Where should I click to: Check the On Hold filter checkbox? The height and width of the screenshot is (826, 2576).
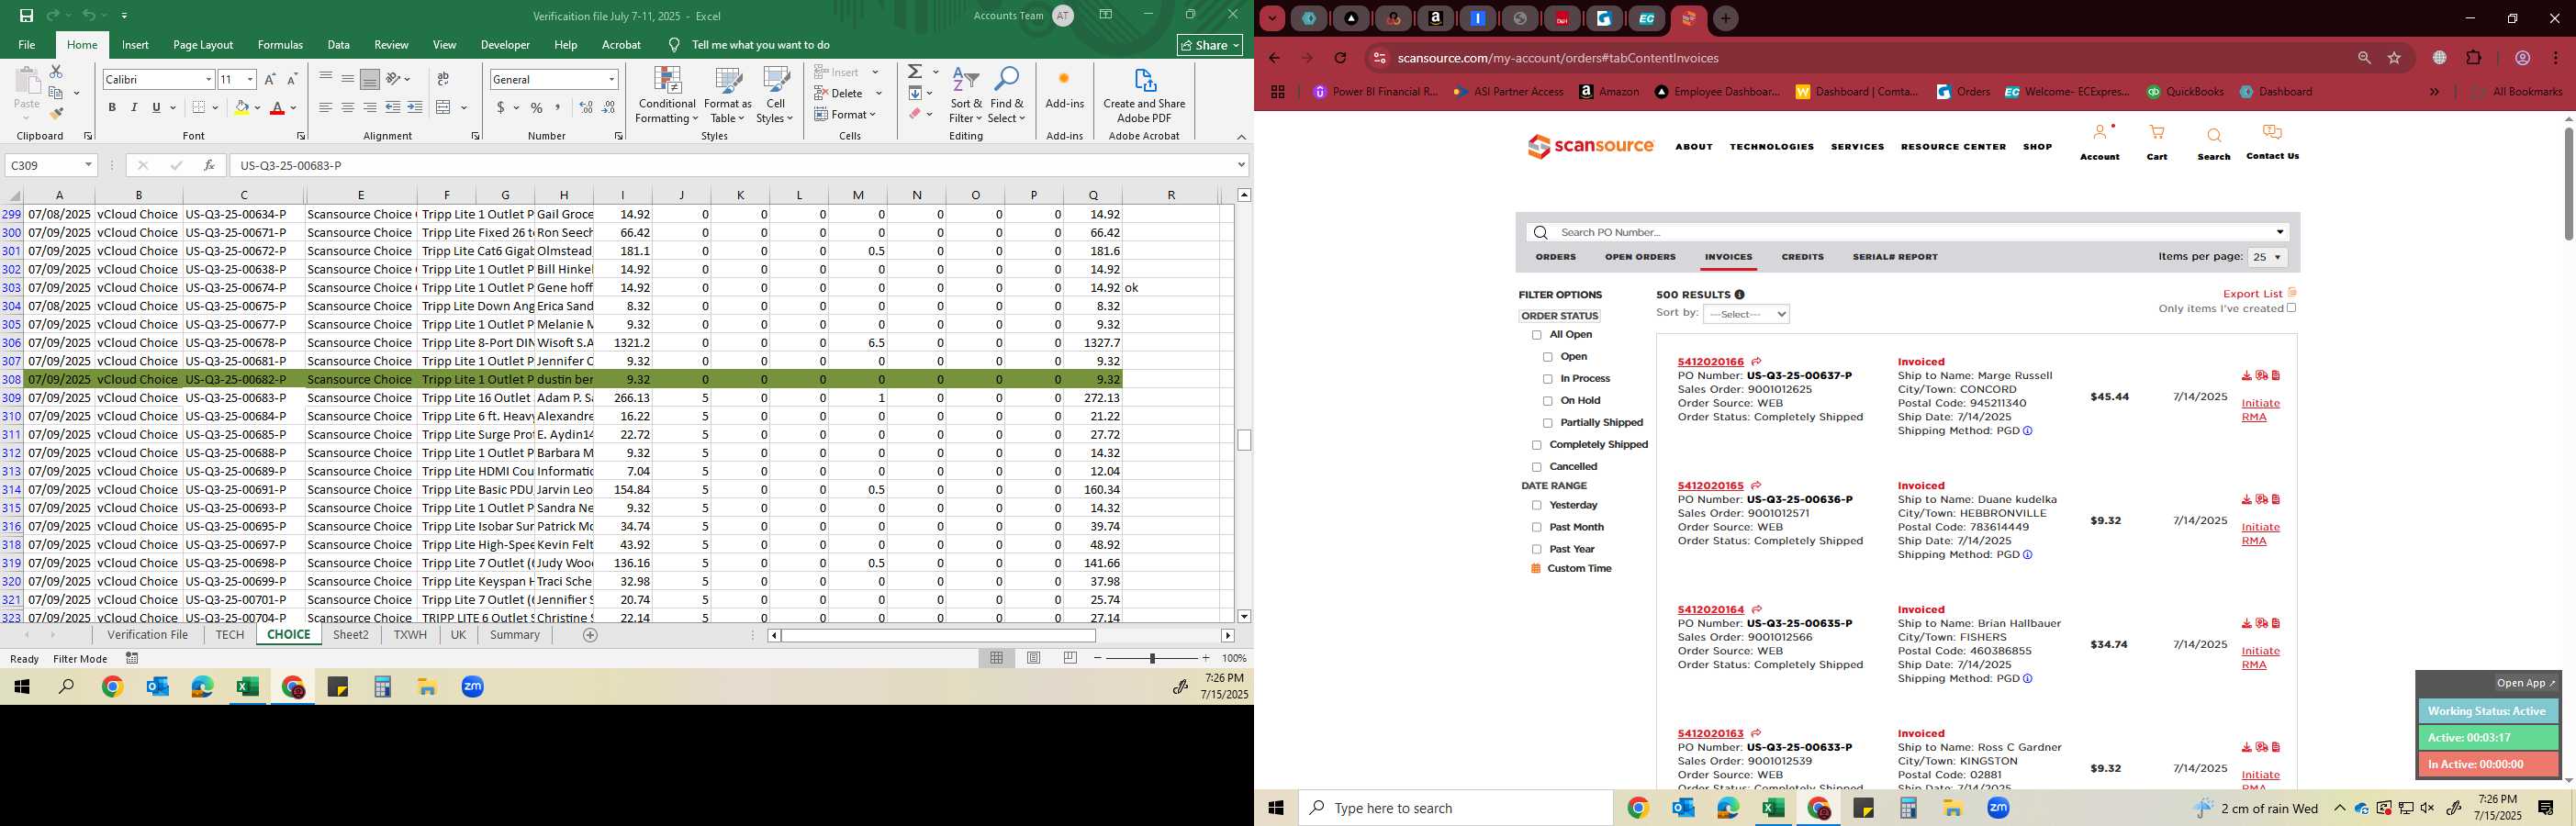tap(1548, 401)
